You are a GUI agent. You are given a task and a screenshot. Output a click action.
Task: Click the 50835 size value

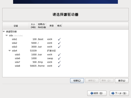[x=33, y=66]
